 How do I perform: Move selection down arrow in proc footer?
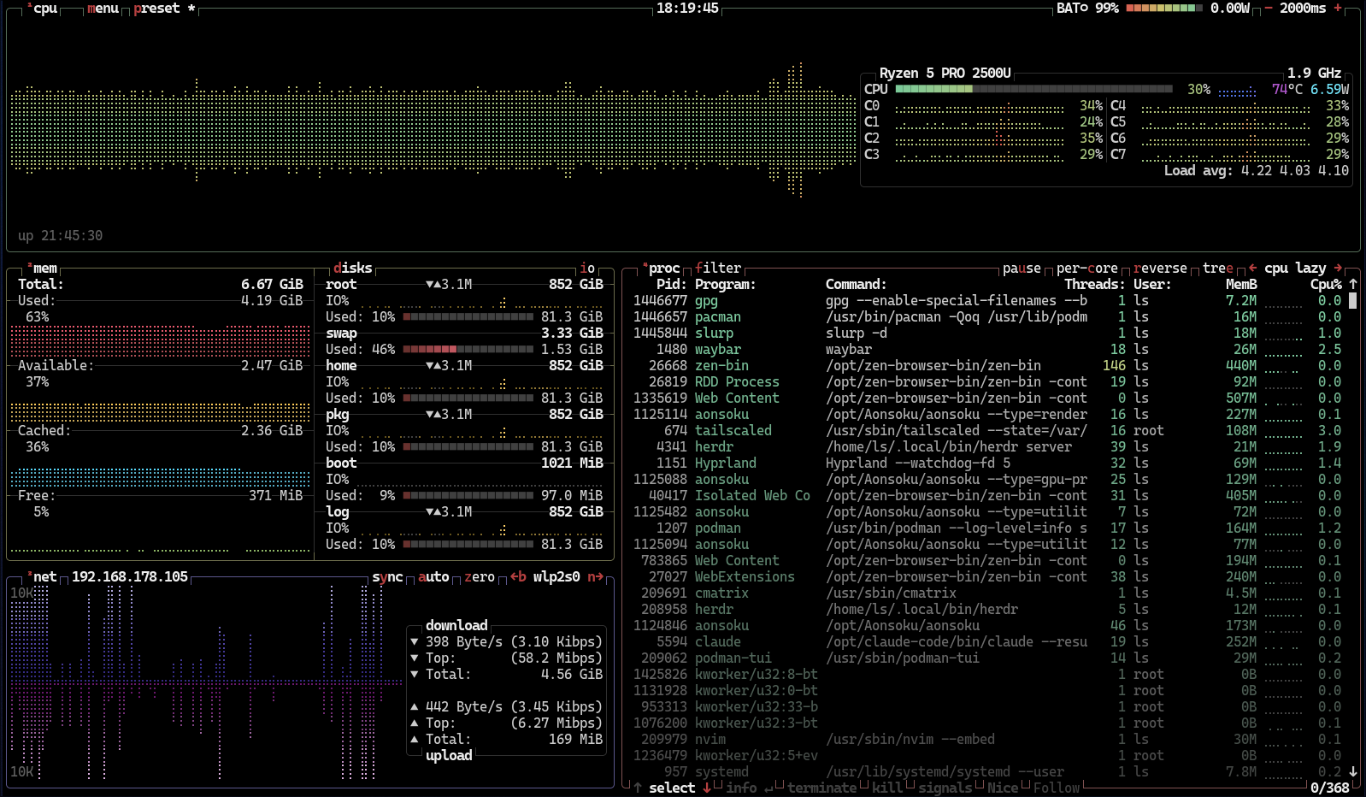(707, 788)
